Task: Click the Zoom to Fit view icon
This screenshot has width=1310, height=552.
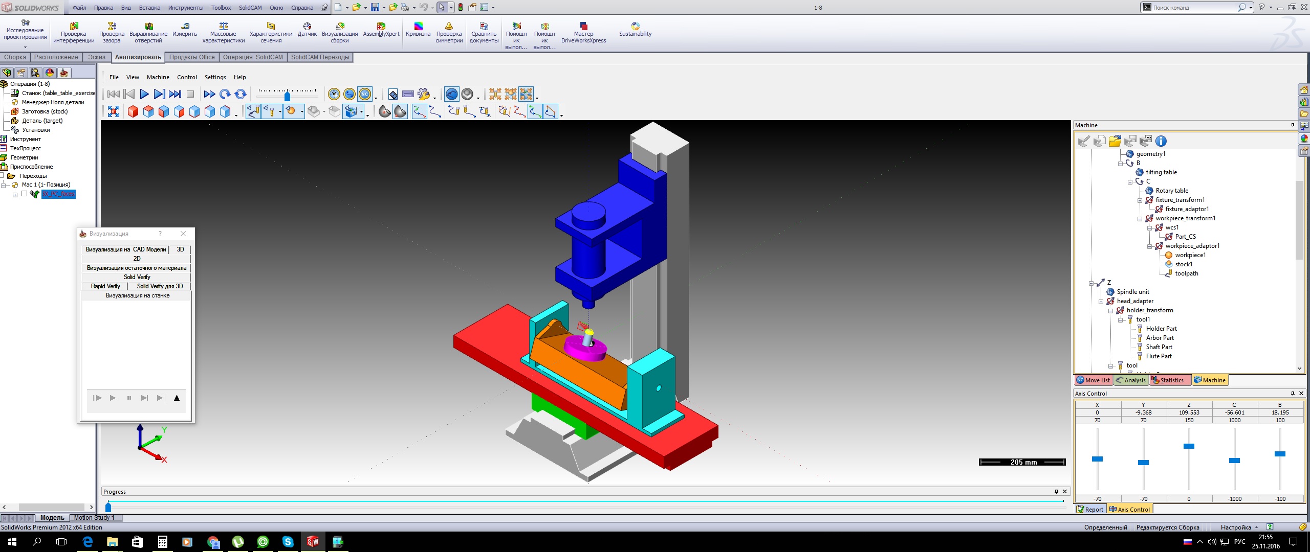Action: point(114,111)
